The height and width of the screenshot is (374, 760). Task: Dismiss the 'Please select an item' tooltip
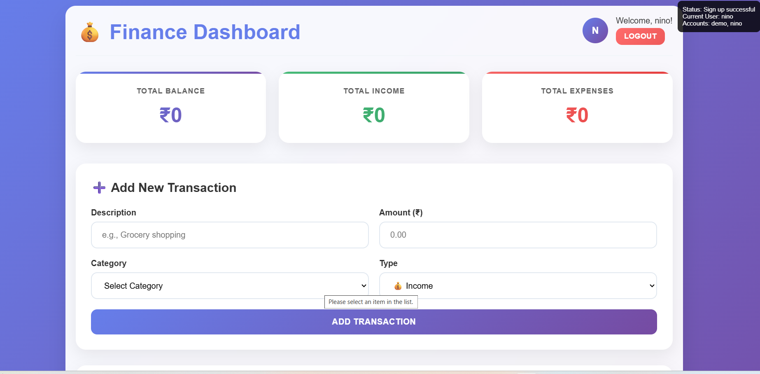[371, 302]
